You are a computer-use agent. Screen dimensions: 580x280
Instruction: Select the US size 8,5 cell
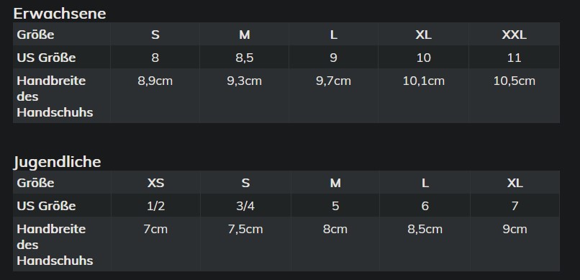[x=245, y=58]
